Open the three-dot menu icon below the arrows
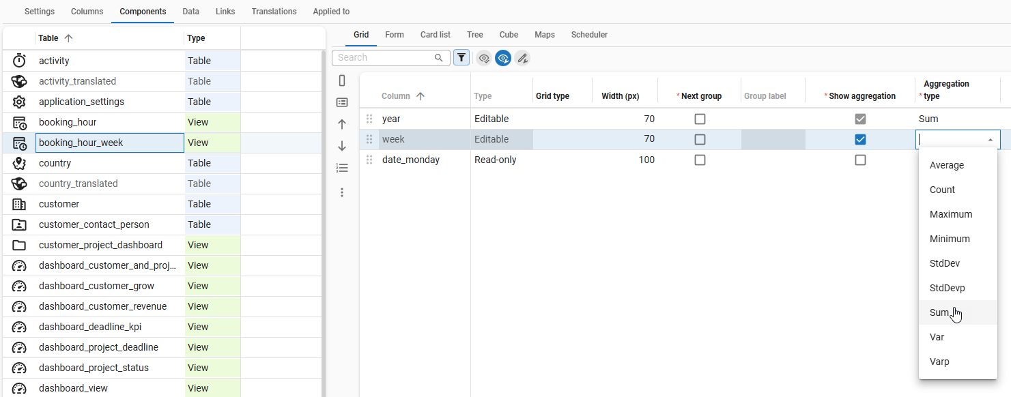 pos(342,192)
